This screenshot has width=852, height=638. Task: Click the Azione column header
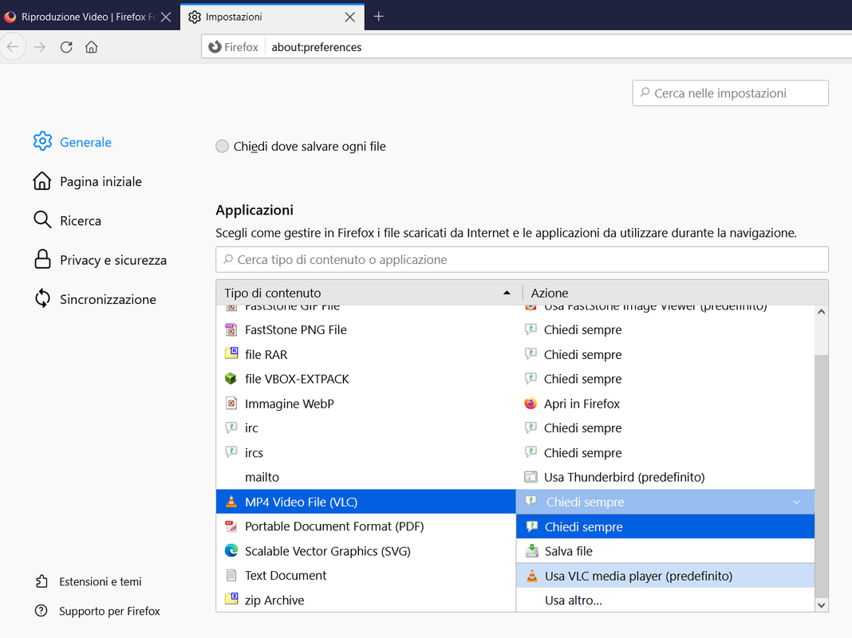point(676,293)
